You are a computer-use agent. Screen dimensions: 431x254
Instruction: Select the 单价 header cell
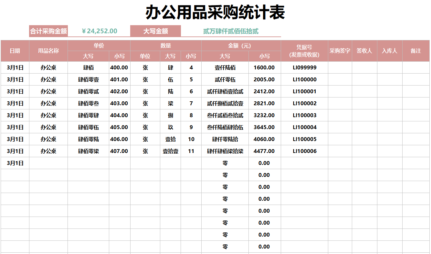coord(99,46)
